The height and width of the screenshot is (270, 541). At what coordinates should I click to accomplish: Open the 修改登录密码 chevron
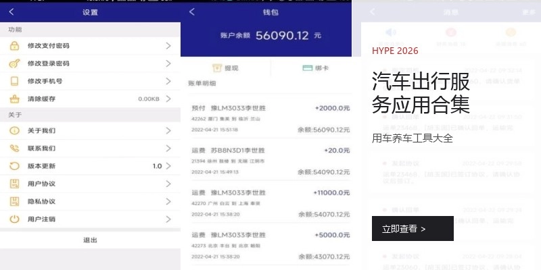[x=168, y=63]
